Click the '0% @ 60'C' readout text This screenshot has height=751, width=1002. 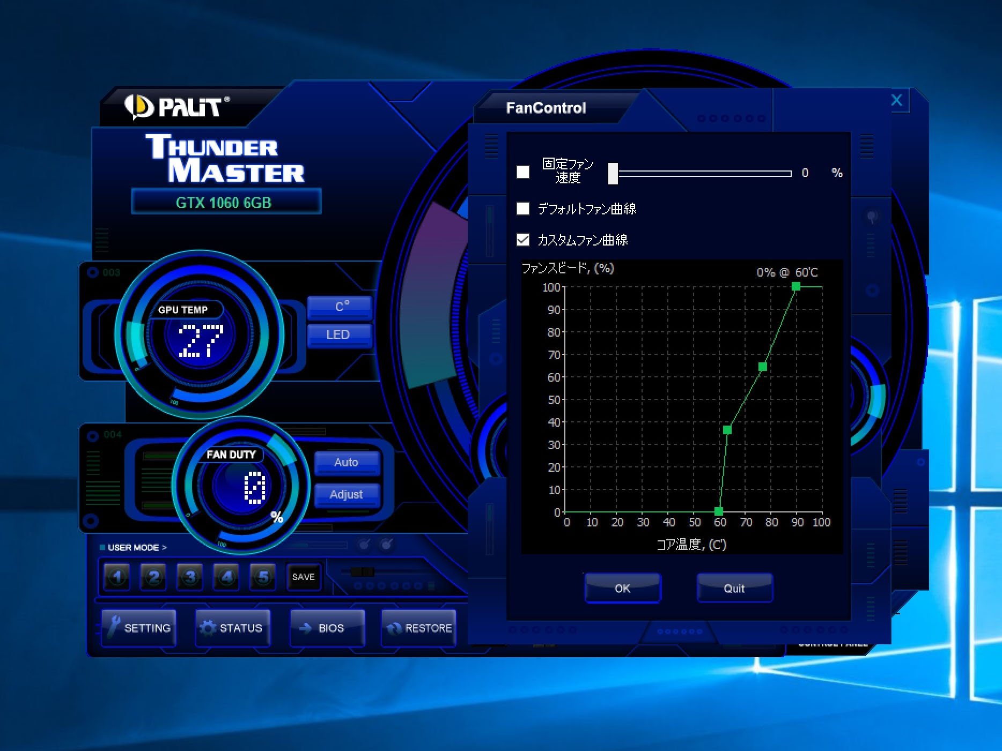(787, 272)
